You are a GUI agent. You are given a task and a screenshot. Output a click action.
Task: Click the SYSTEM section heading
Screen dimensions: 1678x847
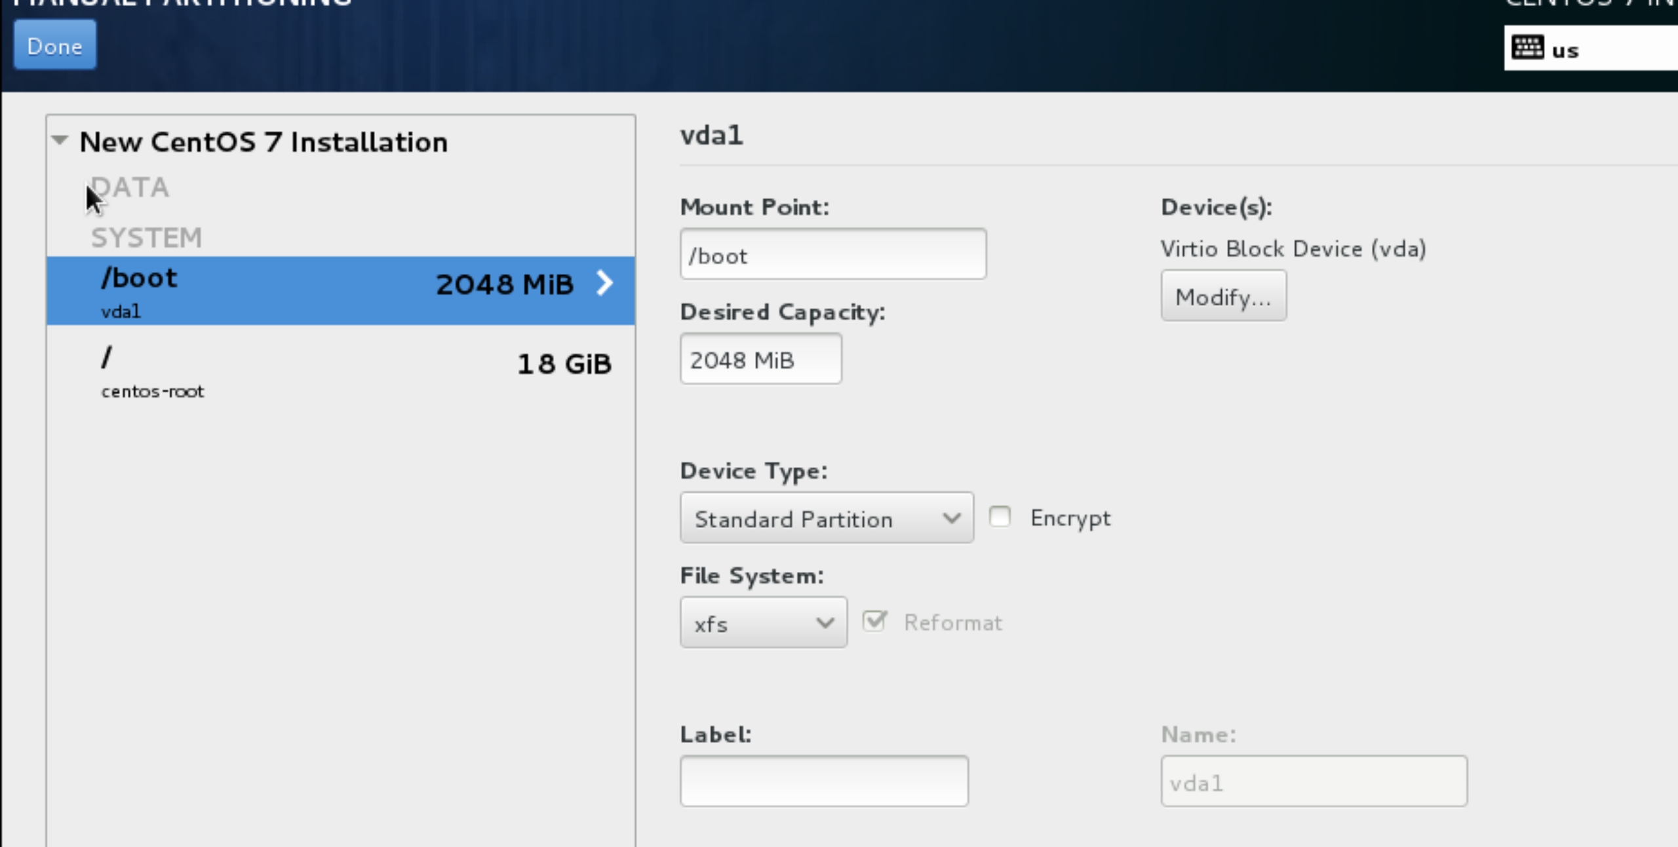[x=146, y=238]
